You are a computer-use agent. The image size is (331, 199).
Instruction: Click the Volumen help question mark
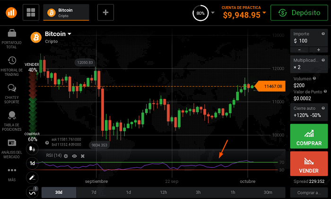click(314, 78)
